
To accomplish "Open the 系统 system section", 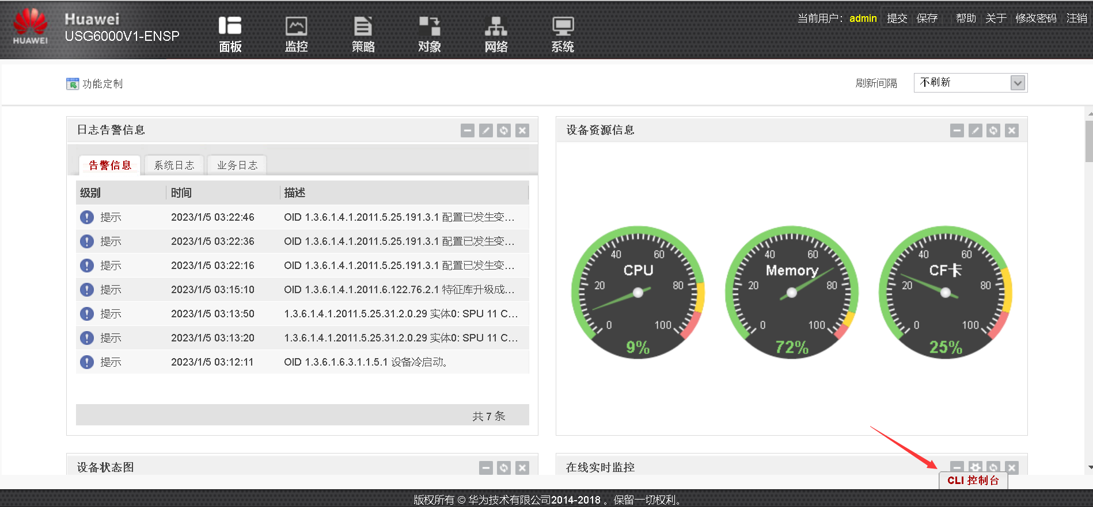I will tap(563, 34).
